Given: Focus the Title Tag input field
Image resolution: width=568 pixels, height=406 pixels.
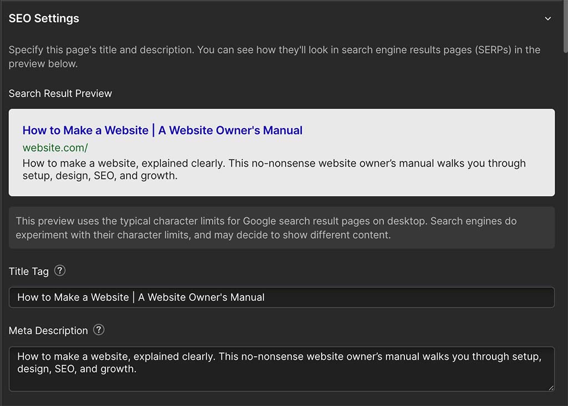Looking at the screenshot, I should click(x=282, y=297).
